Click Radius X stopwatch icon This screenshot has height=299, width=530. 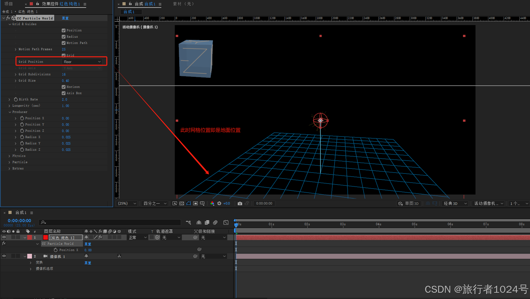(22, 137)
